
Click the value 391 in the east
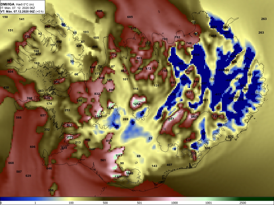click(250, 75)
